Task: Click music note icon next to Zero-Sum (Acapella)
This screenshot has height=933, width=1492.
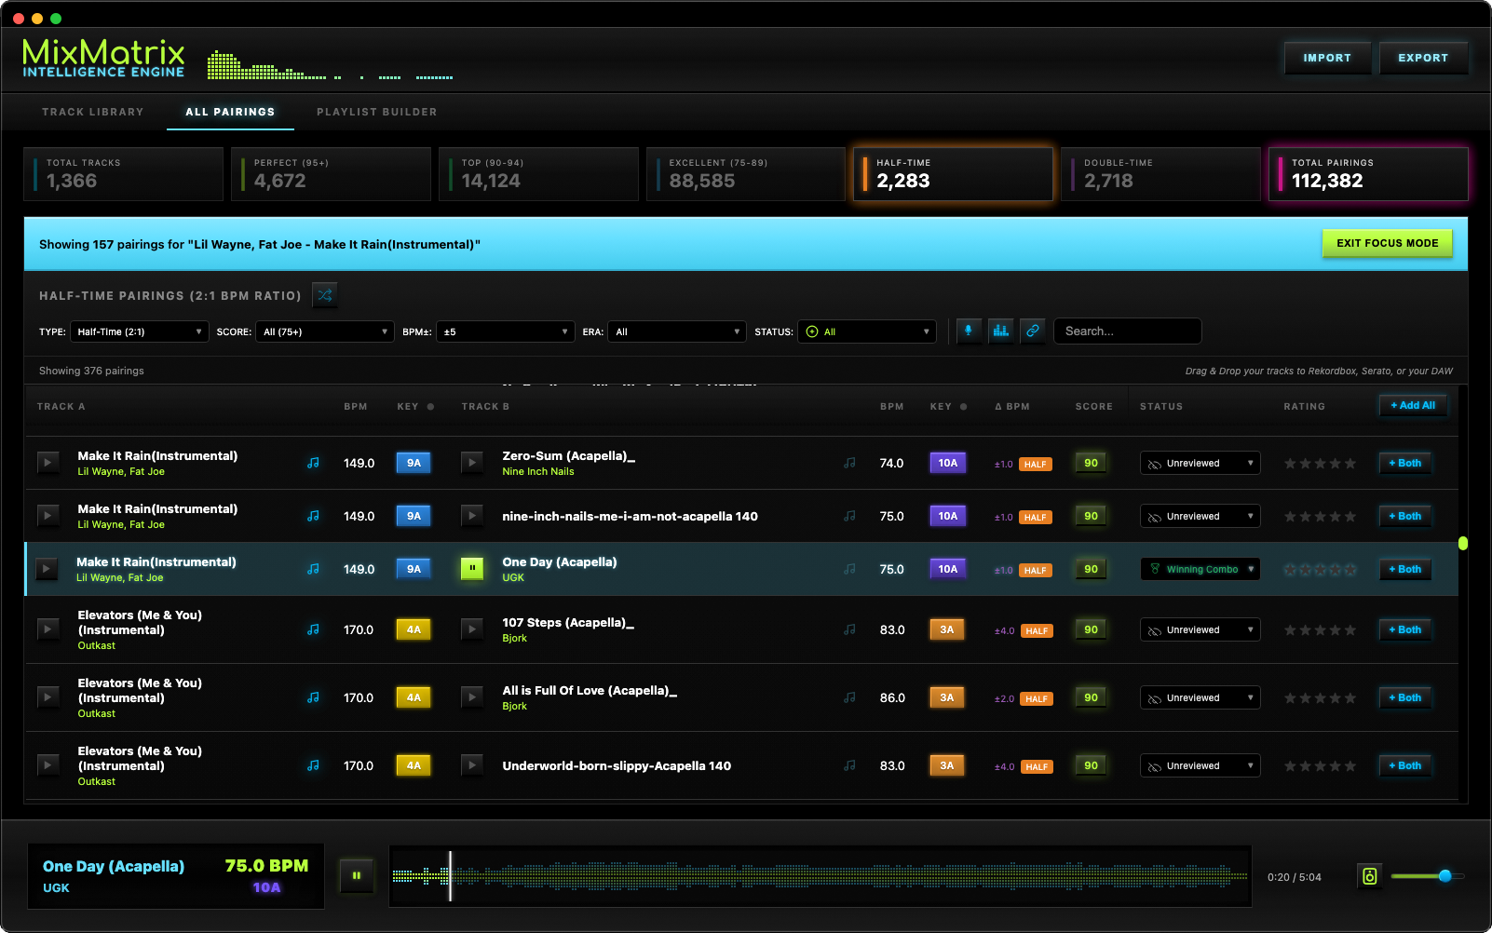Action: click(x=849, y=463)
